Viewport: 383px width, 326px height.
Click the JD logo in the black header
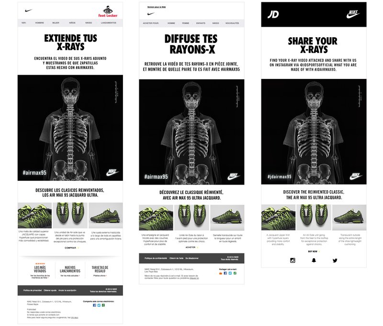click(x=273, y=14)
